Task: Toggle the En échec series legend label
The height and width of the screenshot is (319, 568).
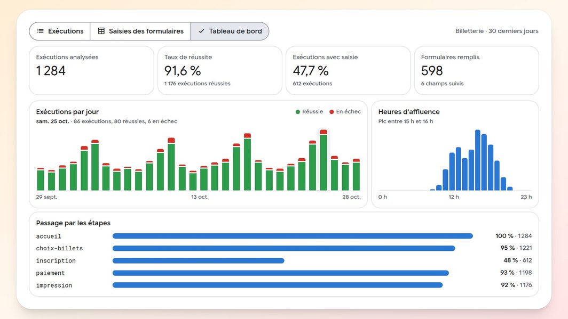Action: (x=348, y=112)
